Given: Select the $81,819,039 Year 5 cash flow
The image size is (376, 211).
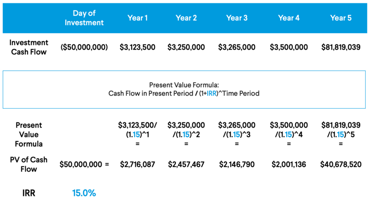Looking at the screenshot, I should (341, 47).
